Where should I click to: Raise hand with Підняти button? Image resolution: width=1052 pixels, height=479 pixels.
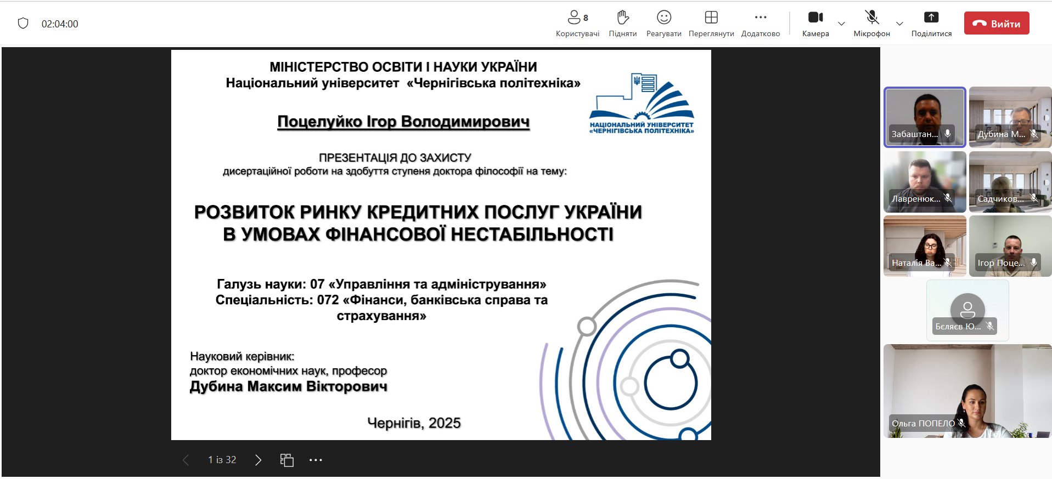[623, 24]
